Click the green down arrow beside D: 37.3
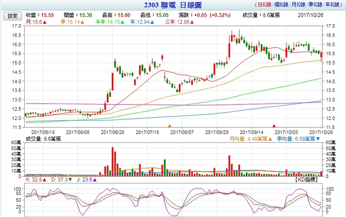Screen dimensions: 346x217 [x=70, y=180]
